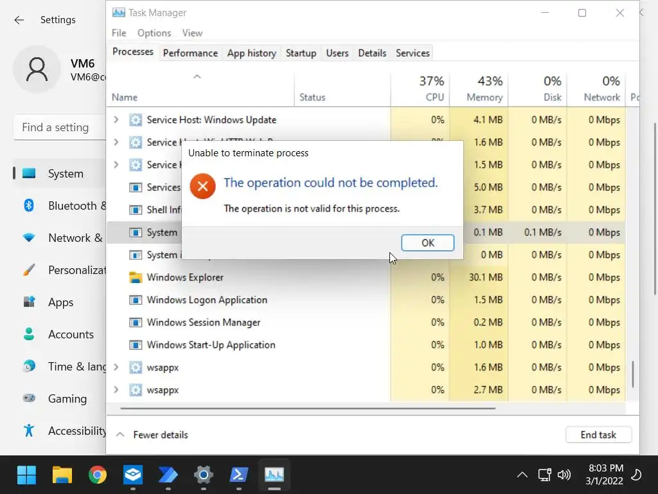Click the End task button
Screen dimensions: 658x494
coord(598,435)
